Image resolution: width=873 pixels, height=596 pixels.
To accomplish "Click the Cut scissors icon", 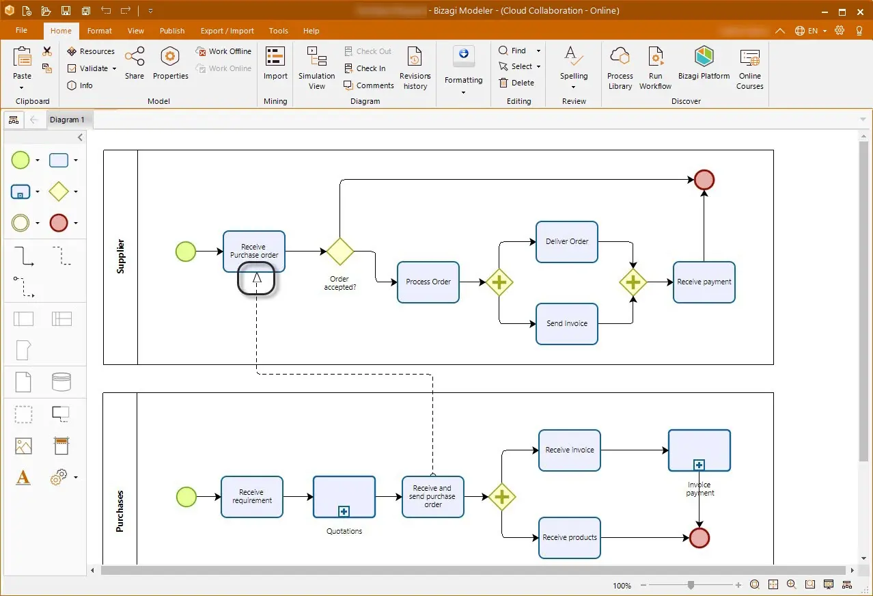I will tap(47, 51).
